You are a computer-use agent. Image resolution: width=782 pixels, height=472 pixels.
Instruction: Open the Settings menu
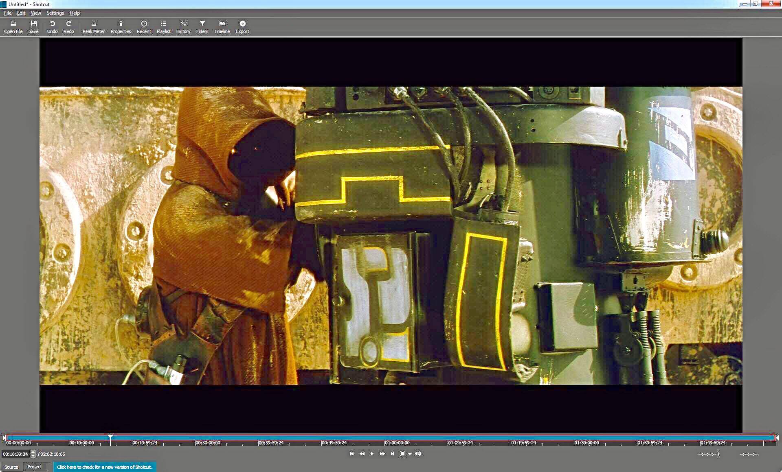55,13
